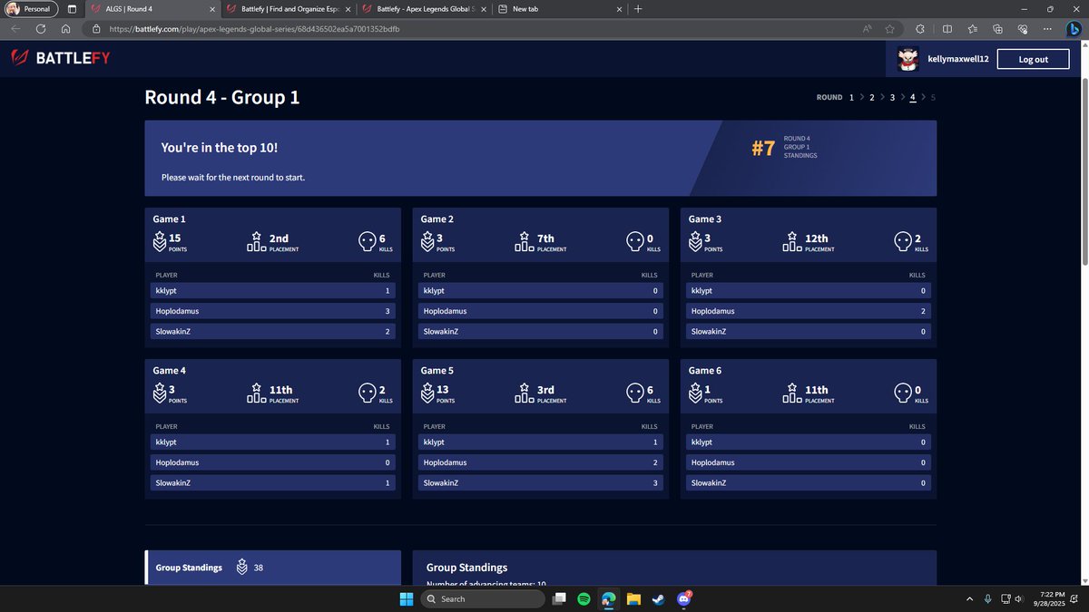The image size is (1089, 612).
Task: Click the Battlefy logo in the header
Action: pos(60,59)
